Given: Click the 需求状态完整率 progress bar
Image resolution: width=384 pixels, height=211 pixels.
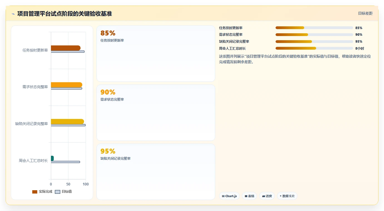Looking at the screenshot, I should 314,35.
